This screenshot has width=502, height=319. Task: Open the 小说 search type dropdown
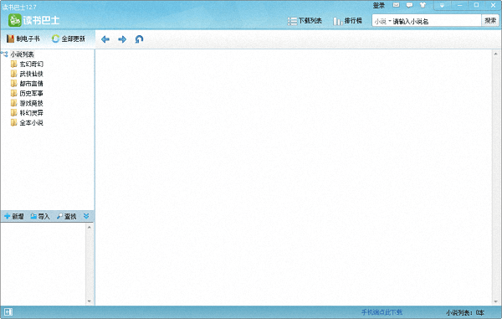point(383,22)
